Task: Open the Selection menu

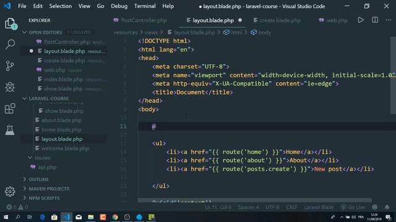Action: (61, 6)
